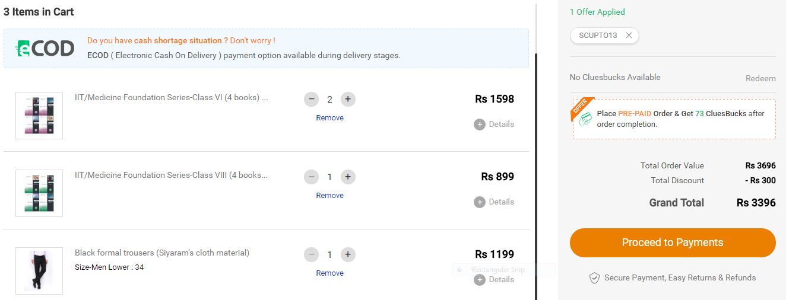Viewport: 786px width, 300px height.
Task: Remove Class VI books from cart
Action: point(329,118)
